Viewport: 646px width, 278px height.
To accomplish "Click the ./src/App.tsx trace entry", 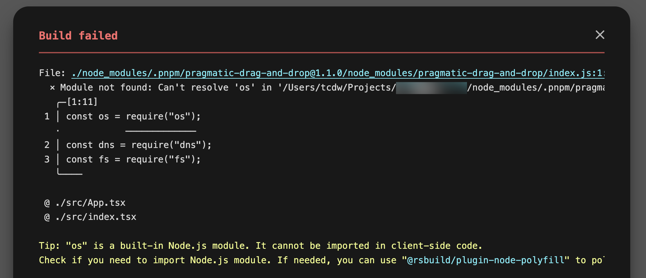I will click(x=90, y=203).
